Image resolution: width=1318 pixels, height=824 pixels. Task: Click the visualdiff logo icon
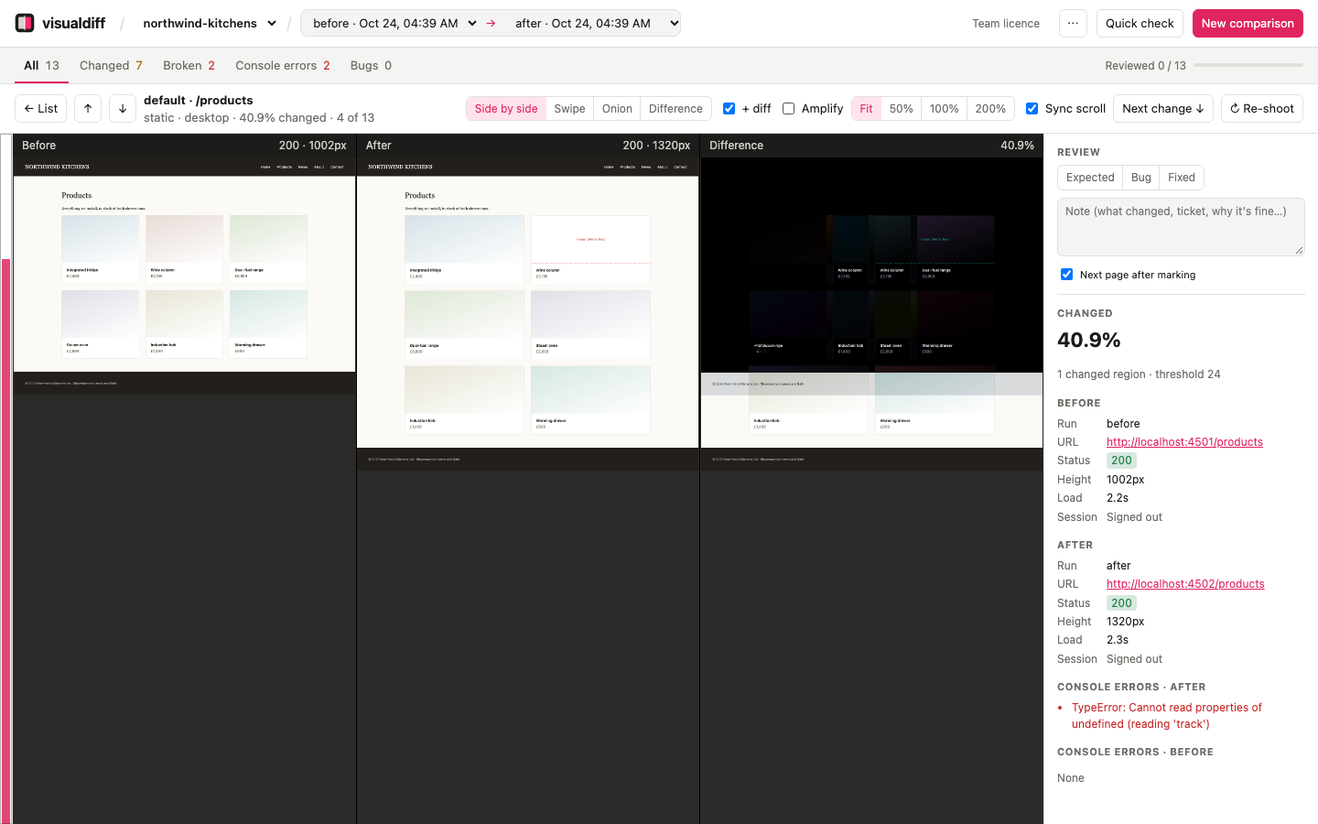pyautogui.click(x=25, y=23)
